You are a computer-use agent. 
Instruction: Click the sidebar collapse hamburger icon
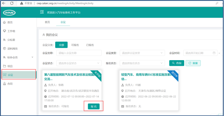42,12
